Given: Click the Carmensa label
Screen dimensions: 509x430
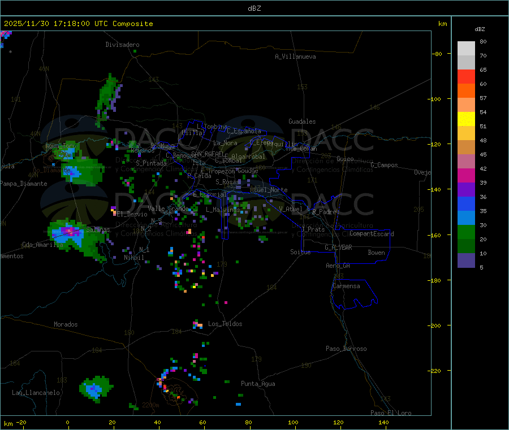Looking at the screenshot, I should (x=346, y=286).
